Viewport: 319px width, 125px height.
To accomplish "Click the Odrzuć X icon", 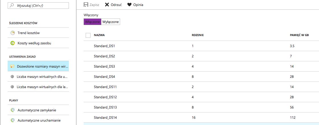I will pos(107,5).
